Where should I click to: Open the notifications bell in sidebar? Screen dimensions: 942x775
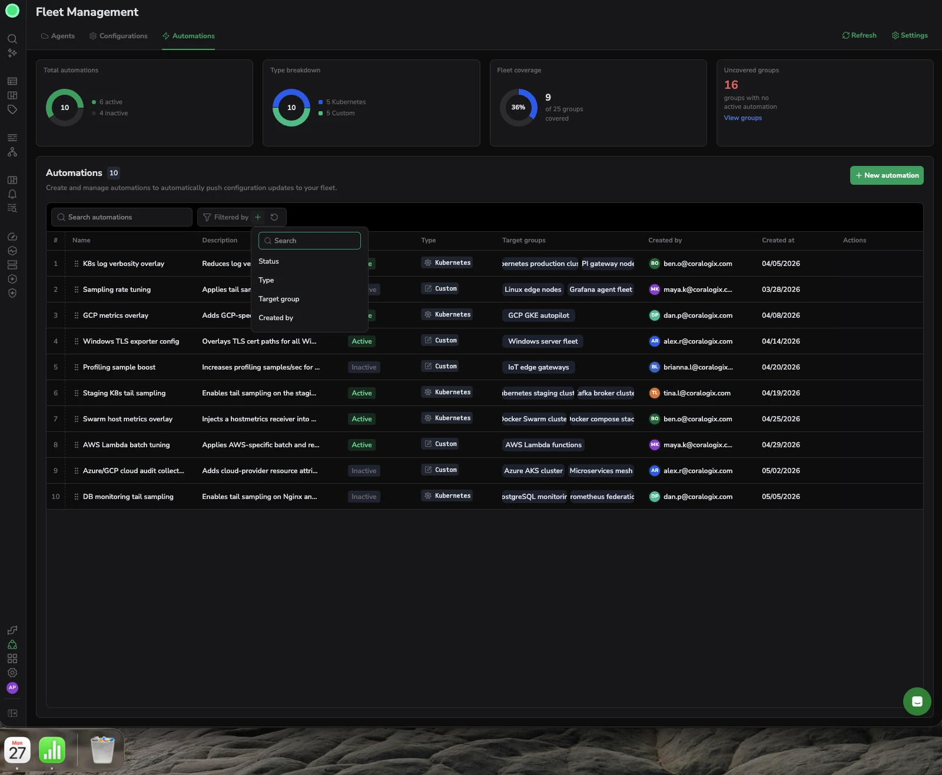(12, 194)
